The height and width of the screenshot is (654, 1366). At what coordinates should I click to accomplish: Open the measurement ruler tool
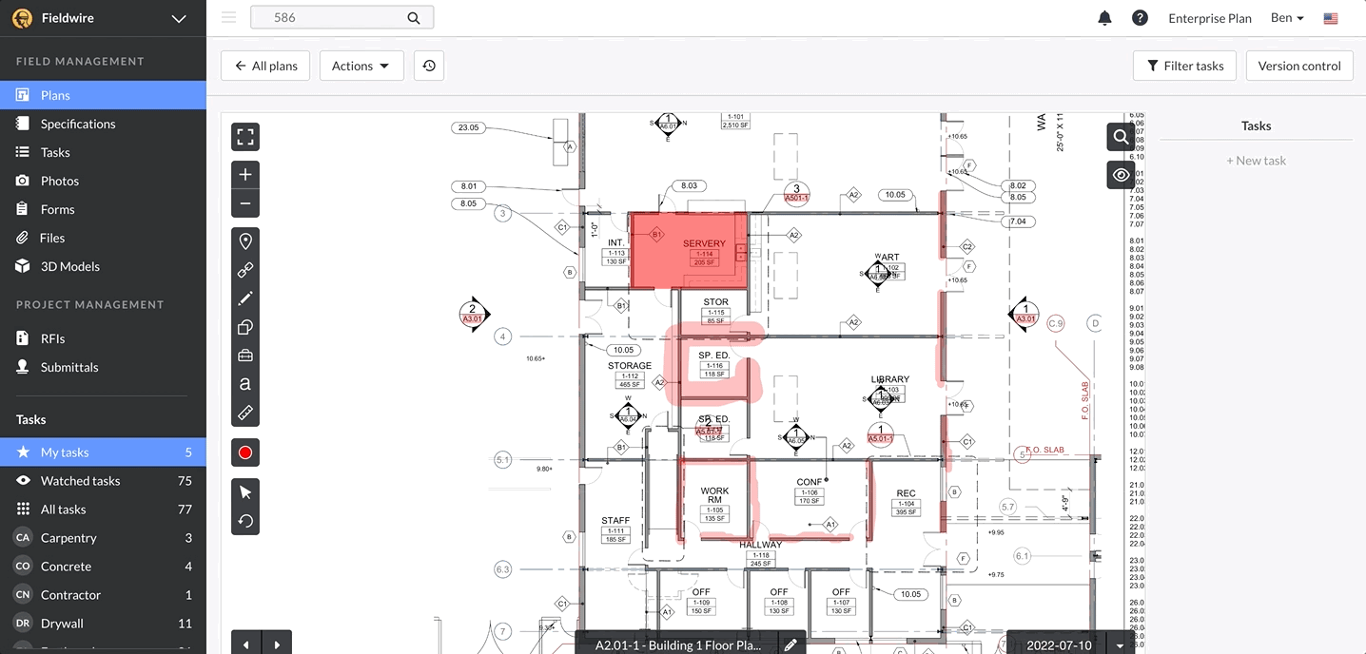[x=244, y=412]
